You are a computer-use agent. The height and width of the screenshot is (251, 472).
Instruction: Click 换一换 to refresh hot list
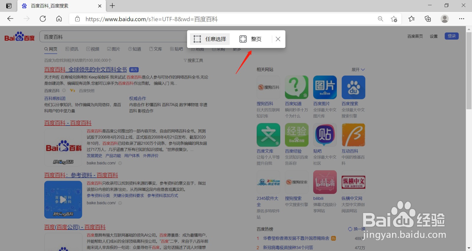tap(357, 229)
